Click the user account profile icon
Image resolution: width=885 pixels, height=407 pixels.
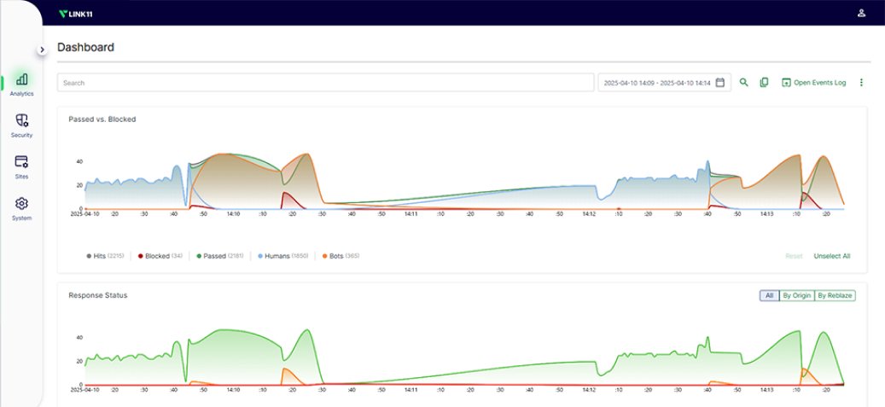click(861, 13)
